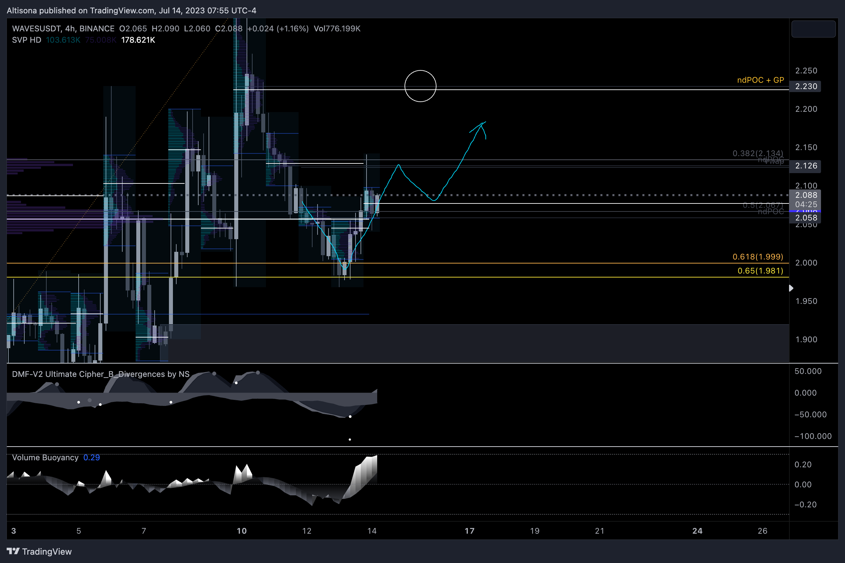Image resolution: width=845 pixels, height=563 pixels.
Task: Click the 2.058 price tag on axis
Action: tap(806, 217)
